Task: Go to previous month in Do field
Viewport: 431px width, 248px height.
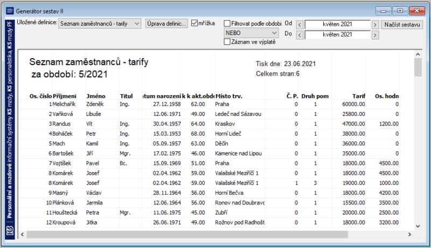Action: click(x=300, y=35)
